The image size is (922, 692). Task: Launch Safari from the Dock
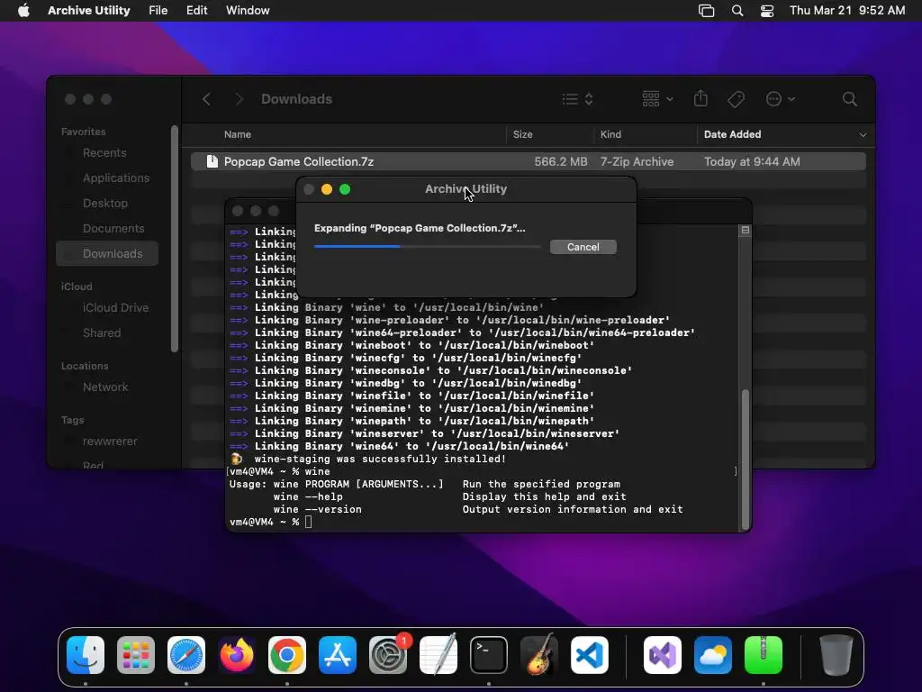coord(186,655)
